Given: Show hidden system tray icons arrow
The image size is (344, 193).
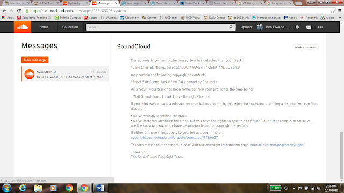Looking at the screenshot, I should click(x=294, y=188).
